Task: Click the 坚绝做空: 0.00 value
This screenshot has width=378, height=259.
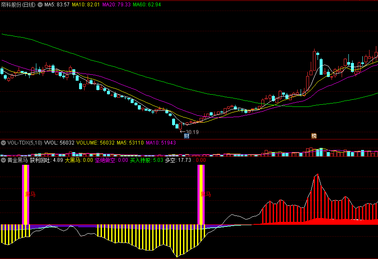Action: [111, 160]
